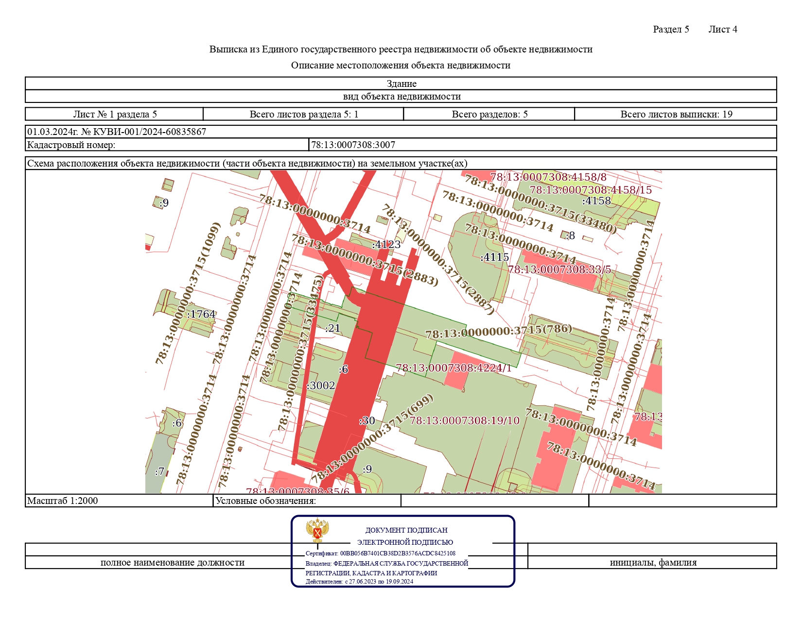
Task: Click the 'Условные обозначения:' legend cell
Action: click(x=266, y=501)
